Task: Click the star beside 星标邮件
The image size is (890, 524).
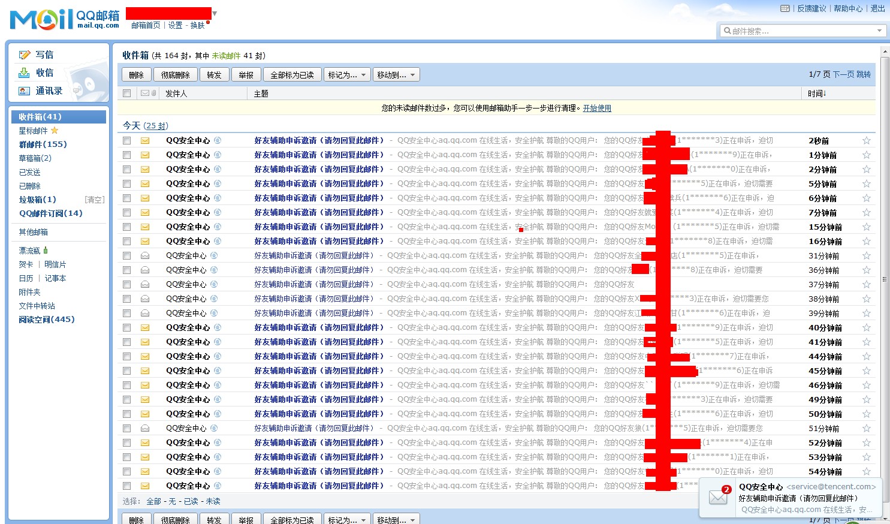Action: point(55,130)
